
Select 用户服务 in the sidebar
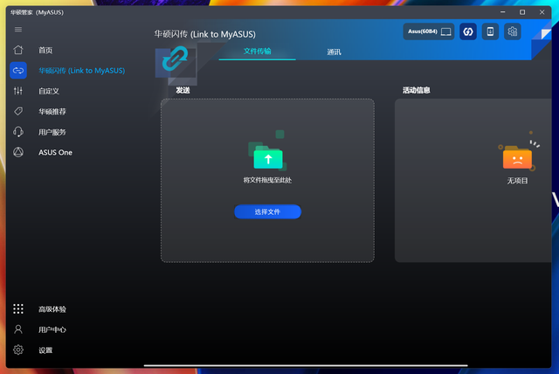[x=52, y=132]
